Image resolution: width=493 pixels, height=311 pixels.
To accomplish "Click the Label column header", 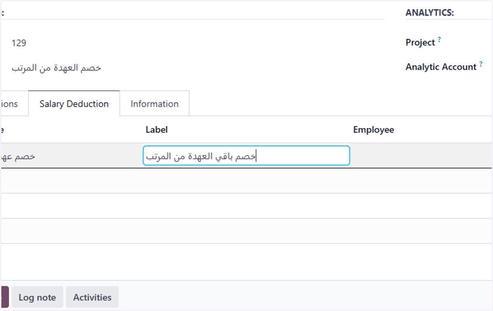I will (x=157, y=130).
